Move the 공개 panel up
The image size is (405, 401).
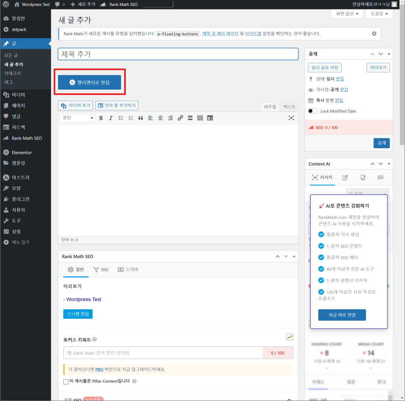372,54
